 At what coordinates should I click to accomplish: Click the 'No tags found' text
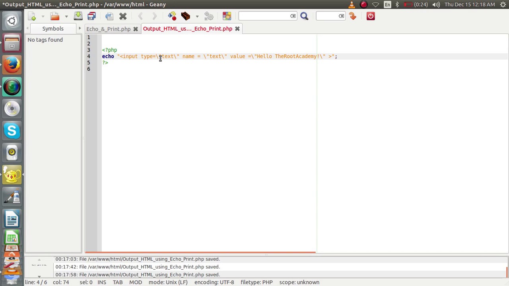point(45,40)
